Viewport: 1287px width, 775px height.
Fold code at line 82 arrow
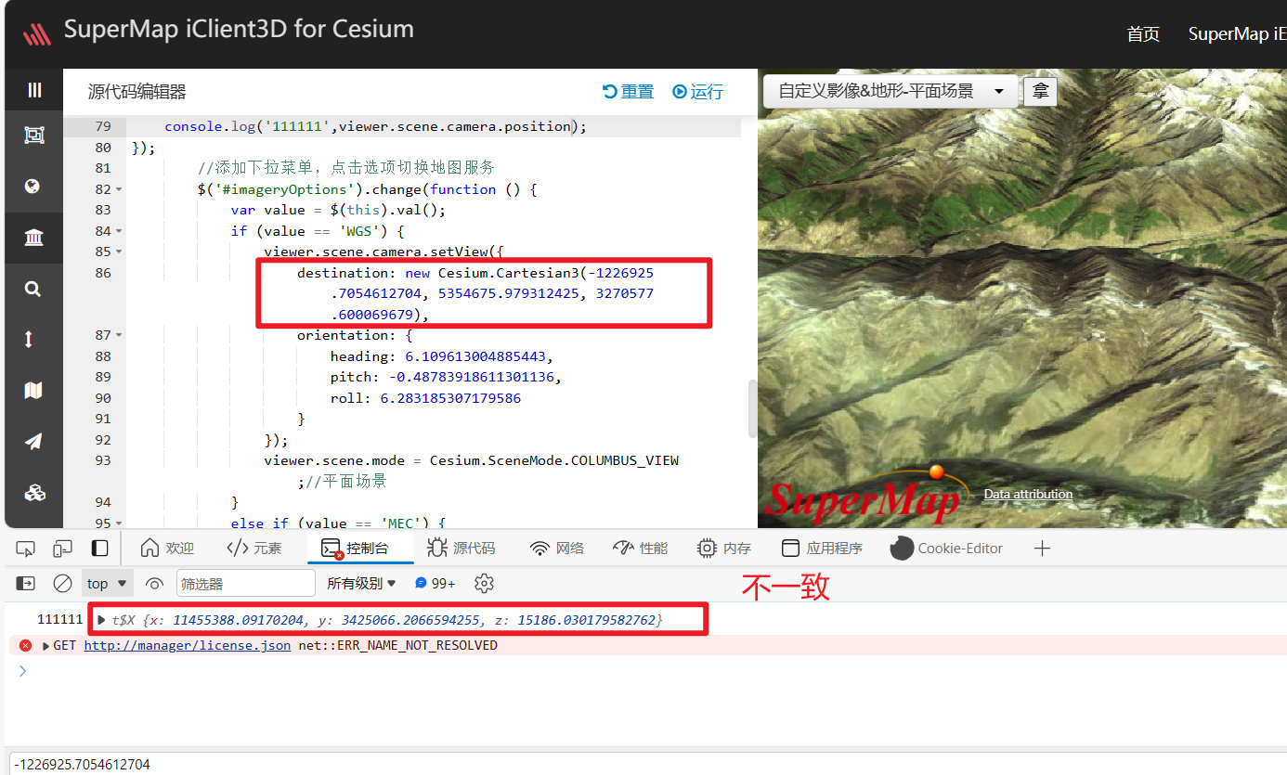(119, 189)
